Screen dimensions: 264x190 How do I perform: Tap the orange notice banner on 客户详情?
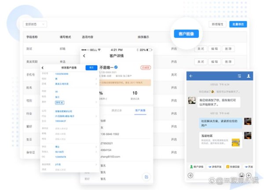pos(125,83)
